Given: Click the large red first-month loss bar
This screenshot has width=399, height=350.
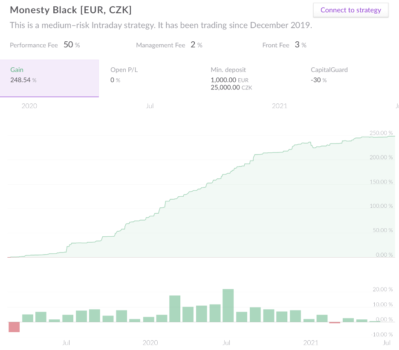Looking at the screenshot, I should 14,327.
